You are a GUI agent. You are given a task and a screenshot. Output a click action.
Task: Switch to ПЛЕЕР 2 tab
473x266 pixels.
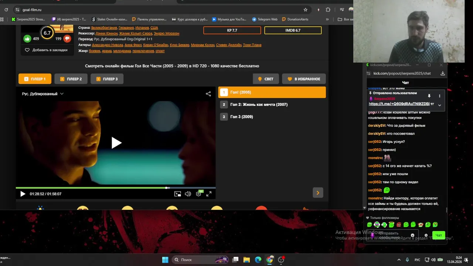pos(71,79)
